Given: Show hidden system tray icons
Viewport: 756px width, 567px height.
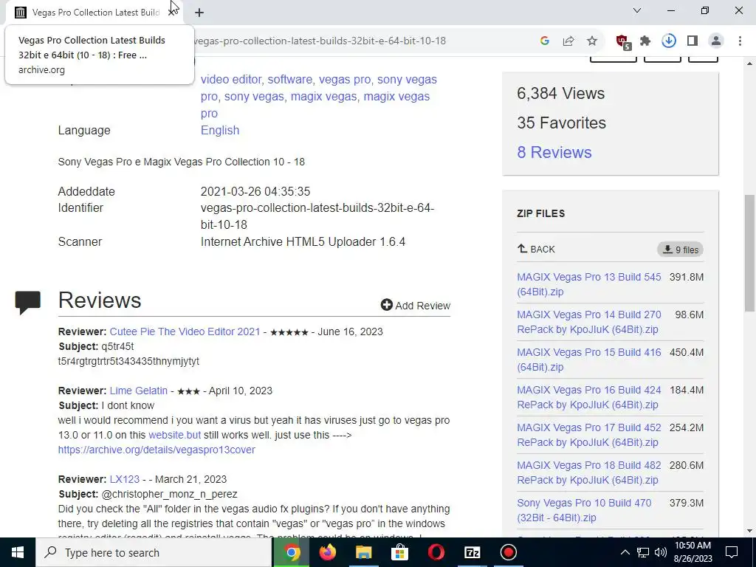Looking at the screenshot, I should tap(625, 552).
